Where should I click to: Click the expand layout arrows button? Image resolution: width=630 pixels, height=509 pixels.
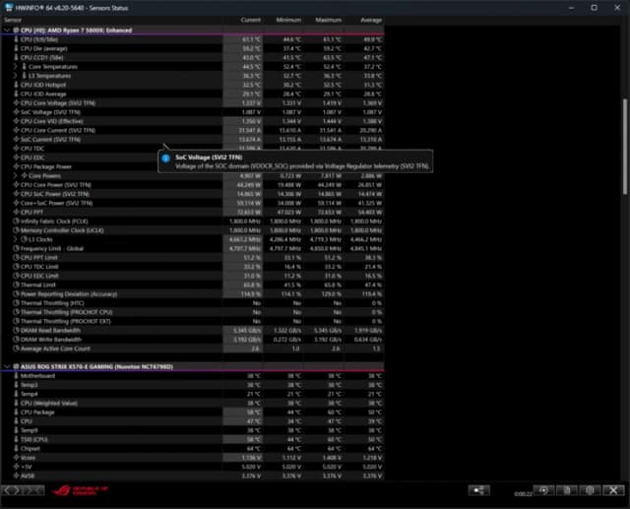[x=12, y=490]
